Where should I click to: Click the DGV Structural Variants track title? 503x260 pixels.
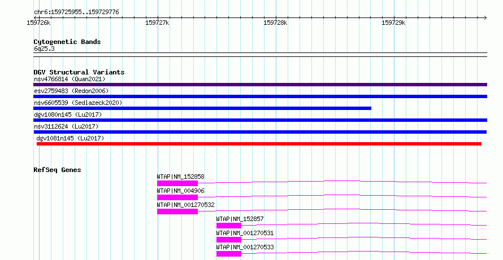pyautogui.click(x=79, y=72)
